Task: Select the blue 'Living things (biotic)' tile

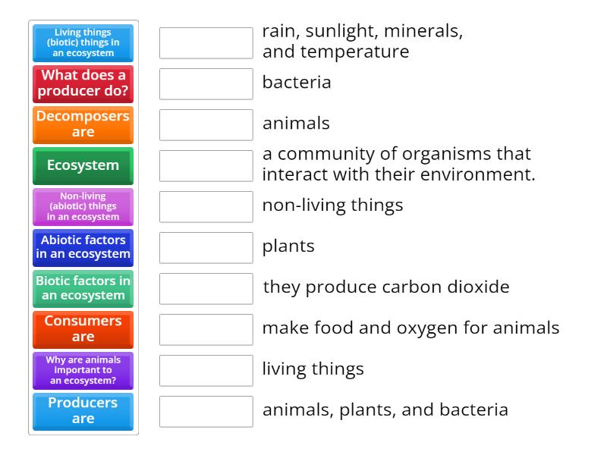Action: coord(82,43)
